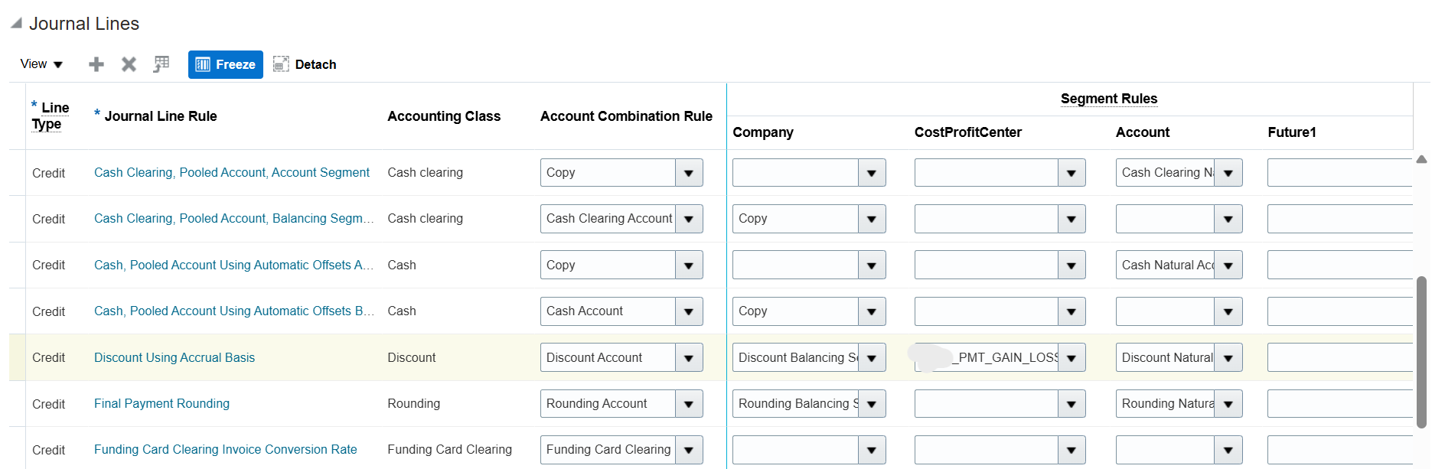1445x469 pixels.
Task: Open the View menu
Action: coord(41,64)
